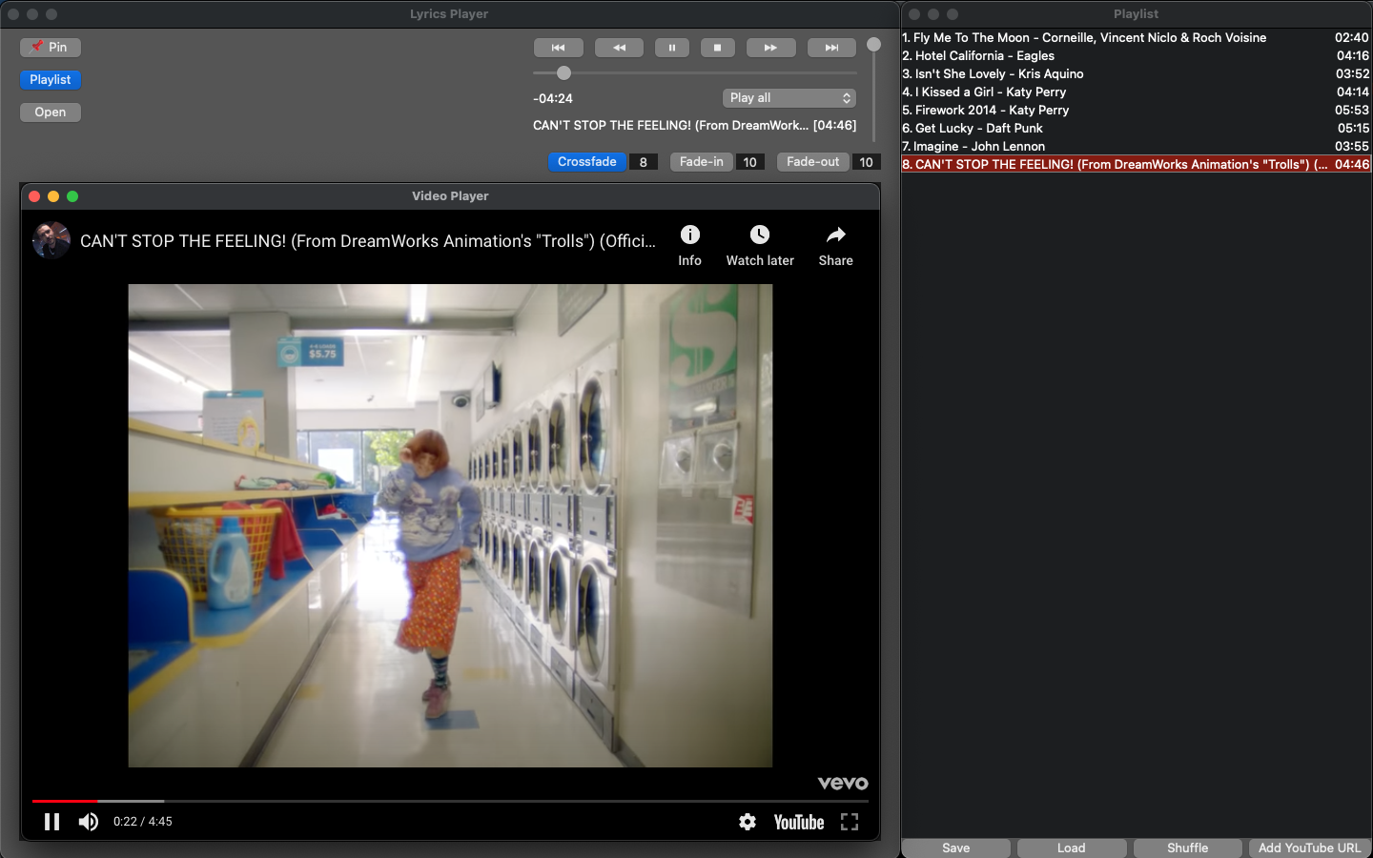1373x858 pixels.
Task: Load a playlist file
Action: [1072, 848]
